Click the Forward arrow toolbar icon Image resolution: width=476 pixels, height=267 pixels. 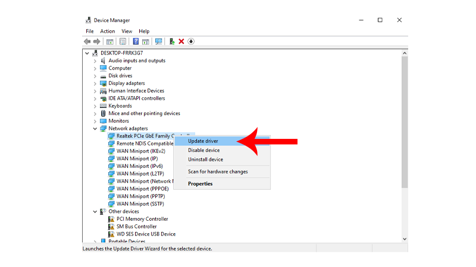[97, 42]
